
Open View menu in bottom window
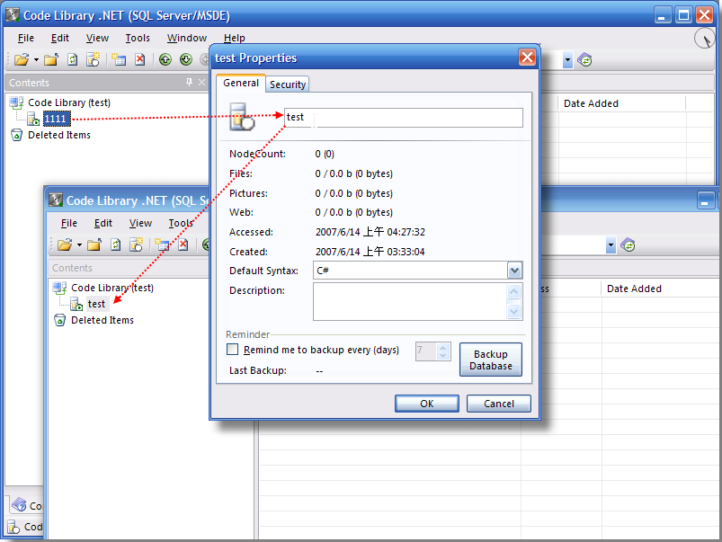(x=140, y=223)
